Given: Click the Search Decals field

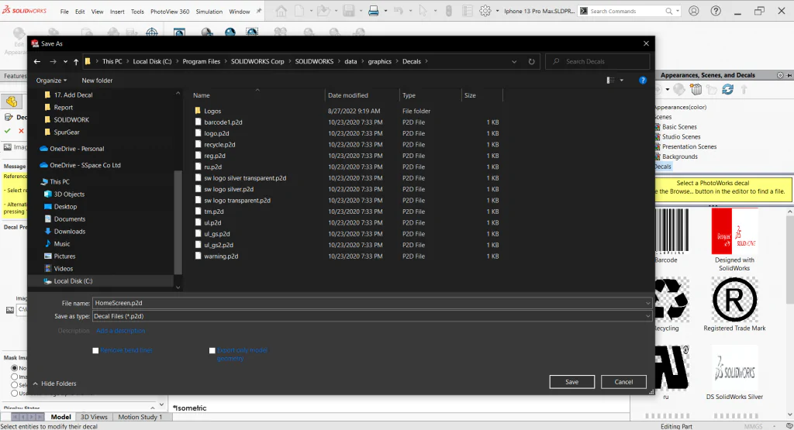Looking at the screenshot, I should (598, 62).
